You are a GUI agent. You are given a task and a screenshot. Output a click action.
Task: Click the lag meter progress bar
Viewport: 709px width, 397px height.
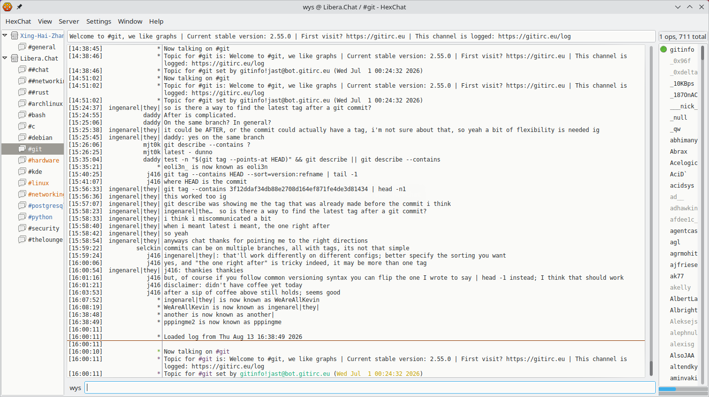click(x=682, y=389)
